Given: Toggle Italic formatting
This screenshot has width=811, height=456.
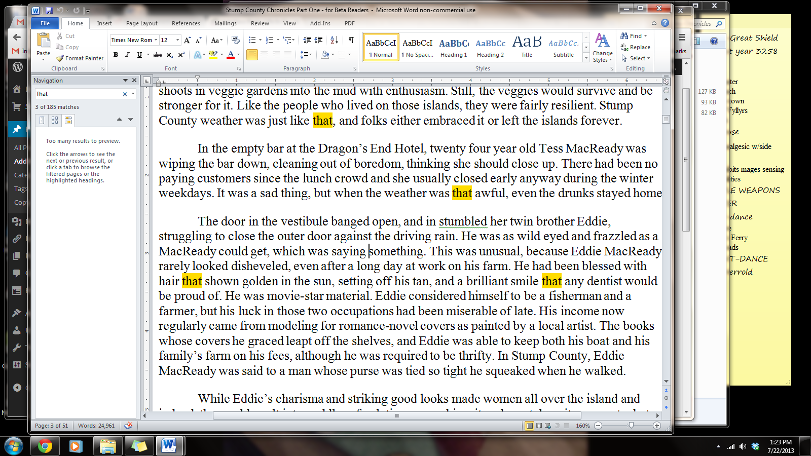Looking at the screenshot, I should pyautogui.click(x=127, y=55).
